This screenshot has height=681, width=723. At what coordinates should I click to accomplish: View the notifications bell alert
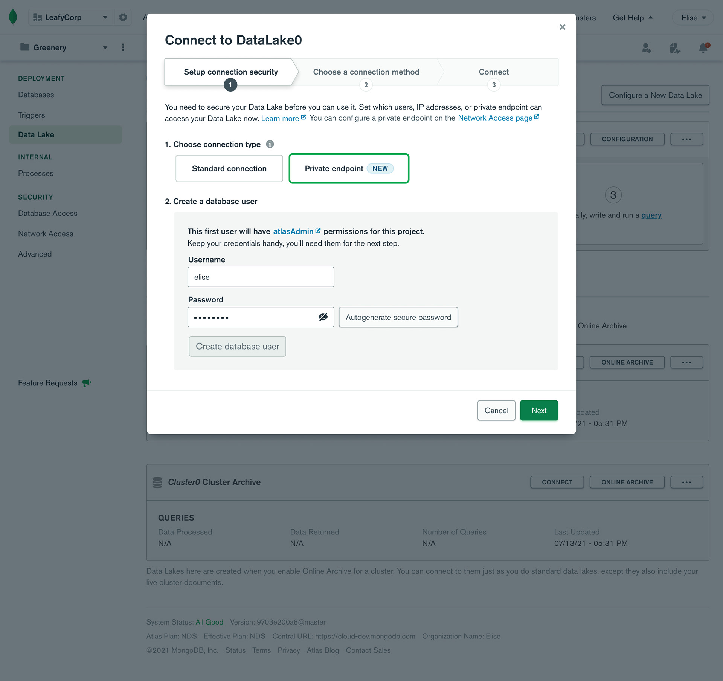click(703, 48)
